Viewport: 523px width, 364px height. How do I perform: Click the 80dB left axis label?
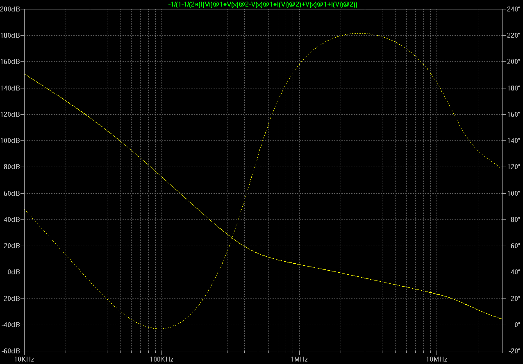pos(12,167)
